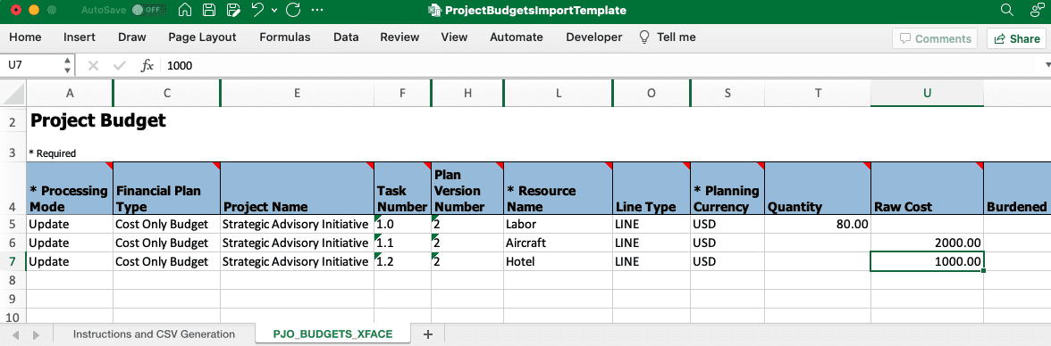Open the Comments pane button

[x=935, y=38]
